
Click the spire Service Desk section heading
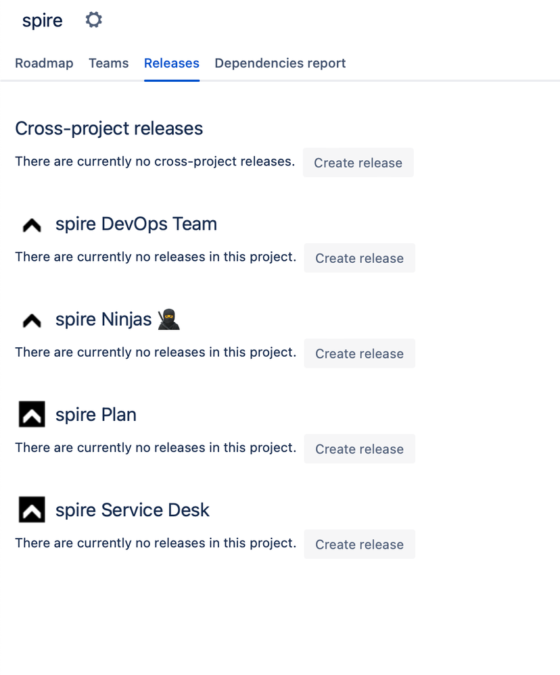pyautogui.click(x=132, y=509)
